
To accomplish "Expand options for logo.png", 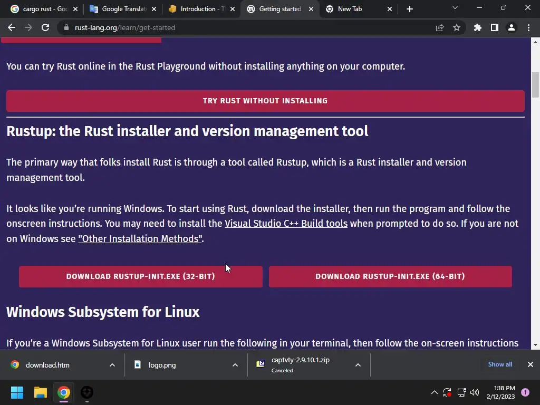I will point(235,365).
